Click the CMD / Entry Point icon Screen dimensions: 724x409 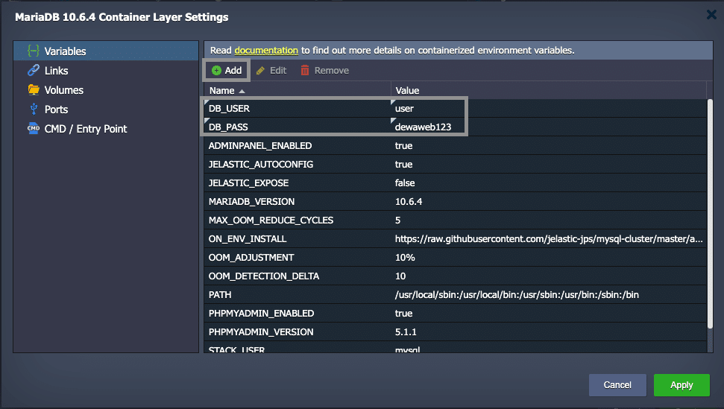click(x=34, y=129)
